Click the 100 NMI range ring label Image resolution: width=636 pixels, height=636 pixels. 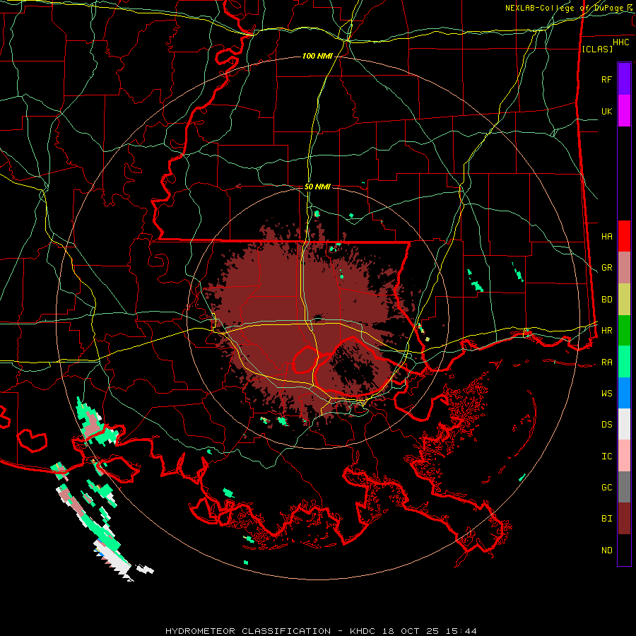coord(317,56)
